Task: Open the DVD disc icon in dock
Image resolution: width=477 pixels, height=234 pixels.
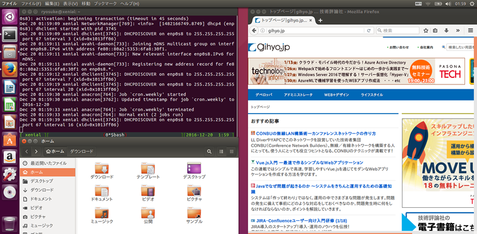Action: 10,192
